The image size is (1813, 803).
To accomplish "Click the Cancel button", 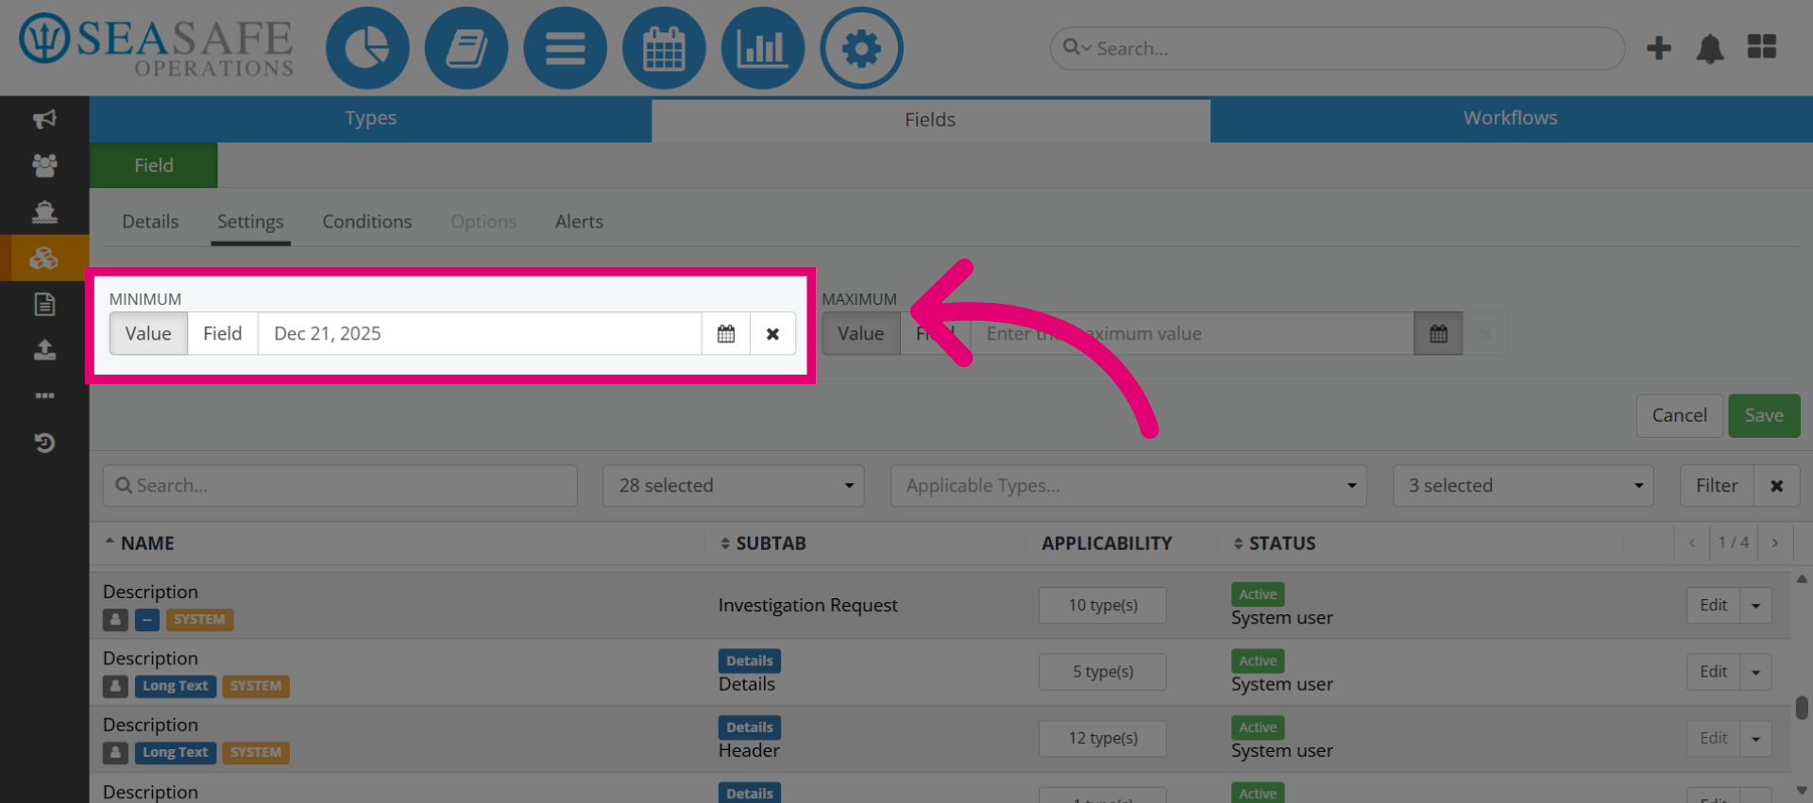I will pyautogui.click(x=1679, y=416).
